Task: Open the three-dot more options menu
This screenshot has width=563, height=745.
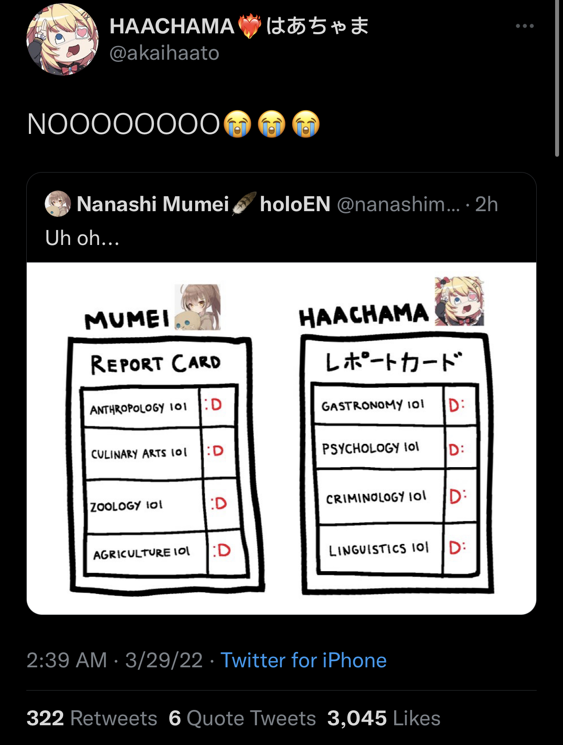Action: tap(524, 26)
